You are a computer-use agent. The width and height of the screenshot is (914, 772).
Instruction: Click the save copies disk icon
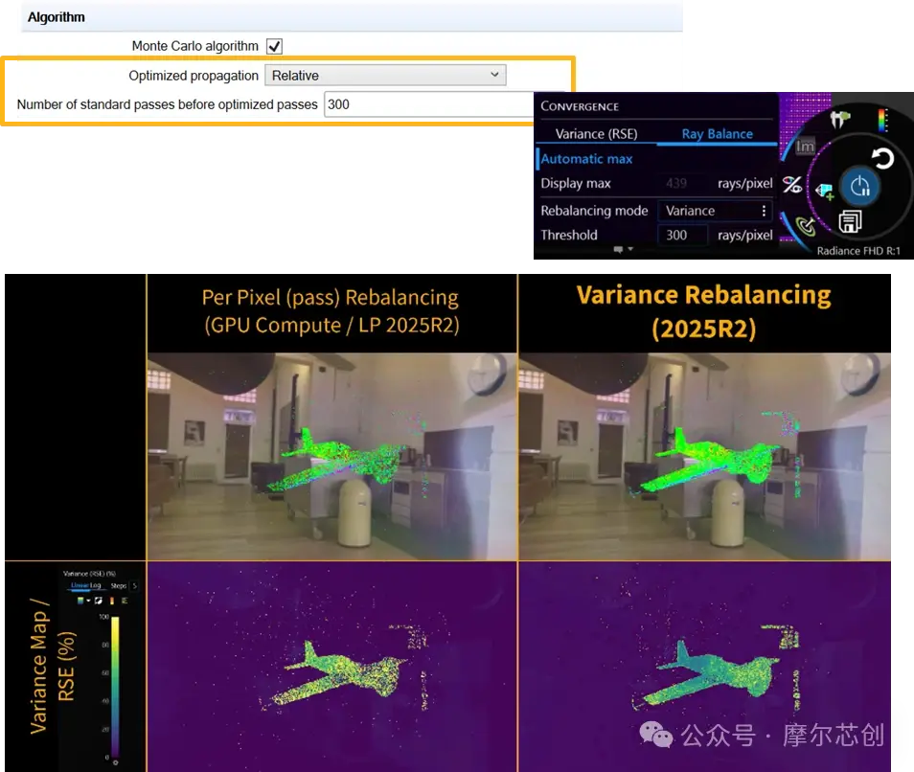tap(850, 221)
